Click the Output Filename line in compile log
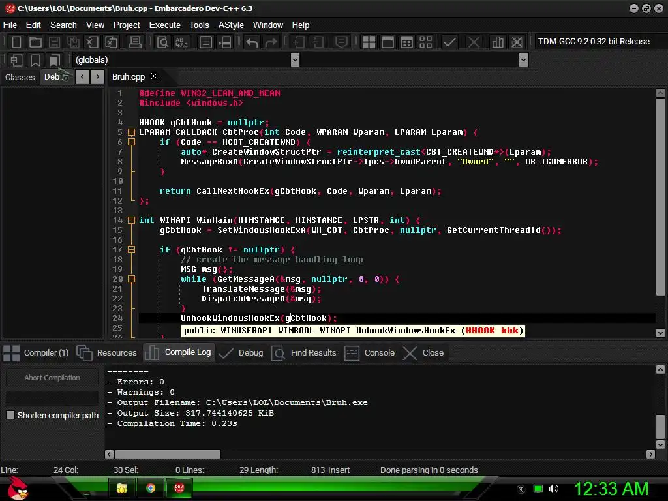Image resolution: width=668 pixels, height=501 pixels. pos(237,402)
